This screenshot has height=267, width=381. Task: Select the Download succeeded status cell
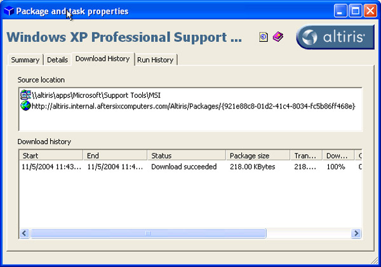pyautogui.click(x=184, y=167)
